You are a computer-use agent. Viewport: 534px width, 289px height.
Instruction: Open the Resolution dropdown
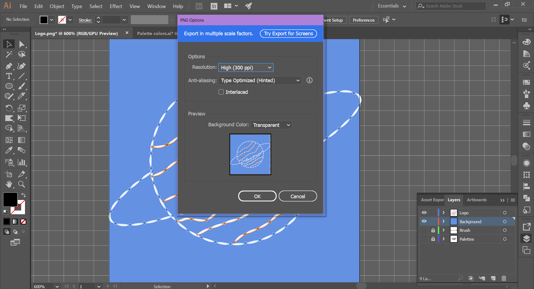(246, 67)
